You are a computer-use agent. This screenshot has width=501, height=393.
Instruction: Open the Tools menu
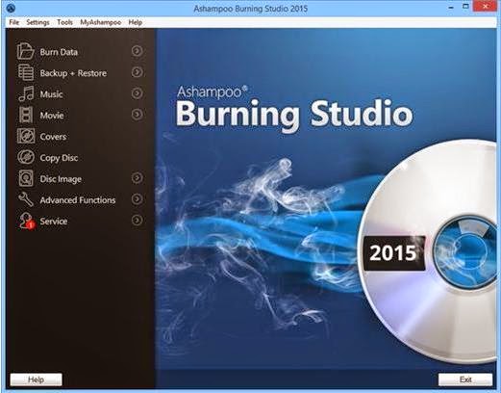point(64,22)
